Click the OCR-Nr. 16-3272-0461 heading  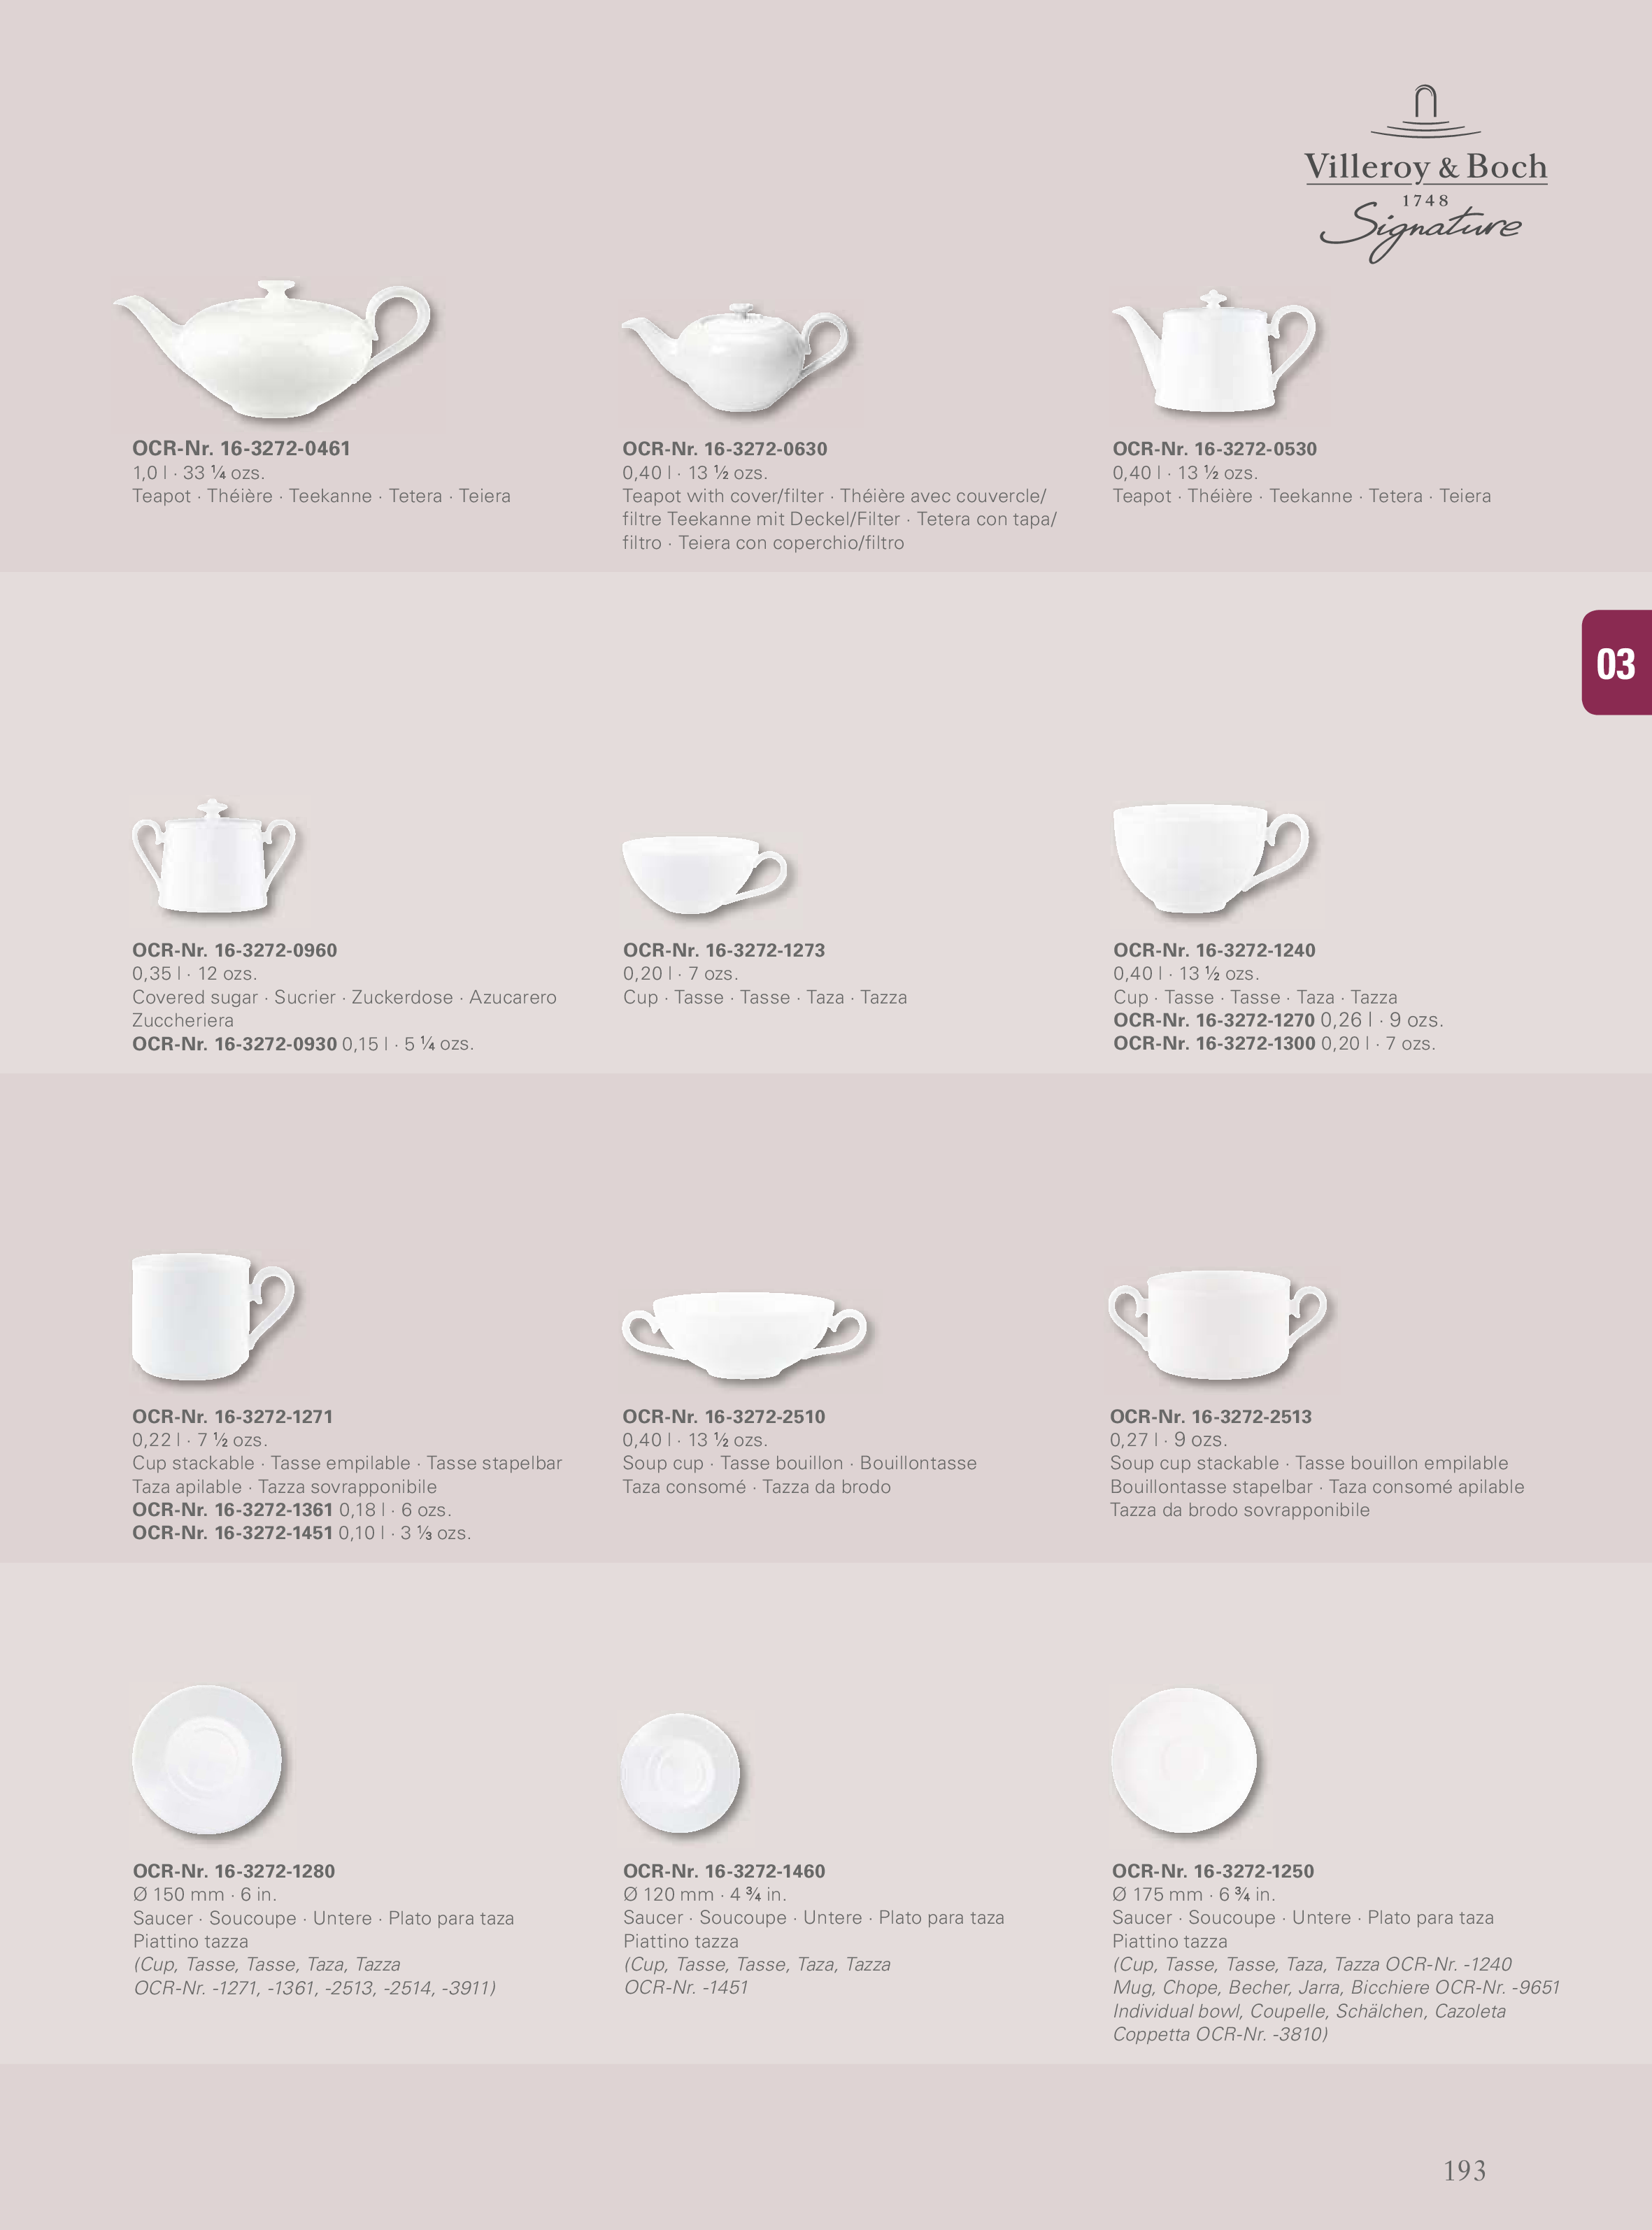coord(241,449)
